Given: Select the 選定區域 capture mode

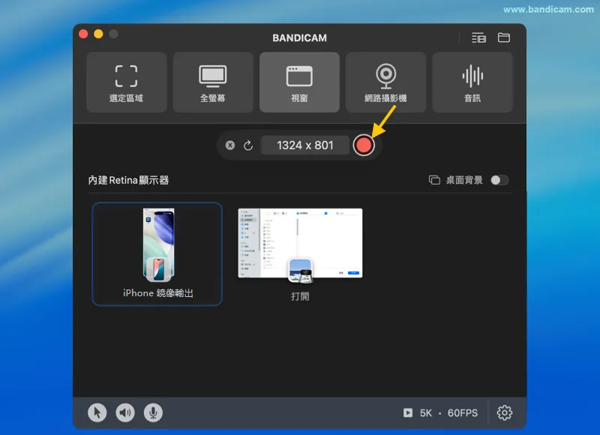Looking at the screenshot, I should (126, 82).
